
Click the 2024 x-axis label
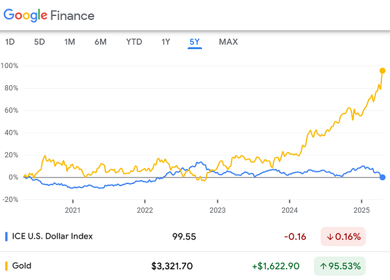coord(289,210)
